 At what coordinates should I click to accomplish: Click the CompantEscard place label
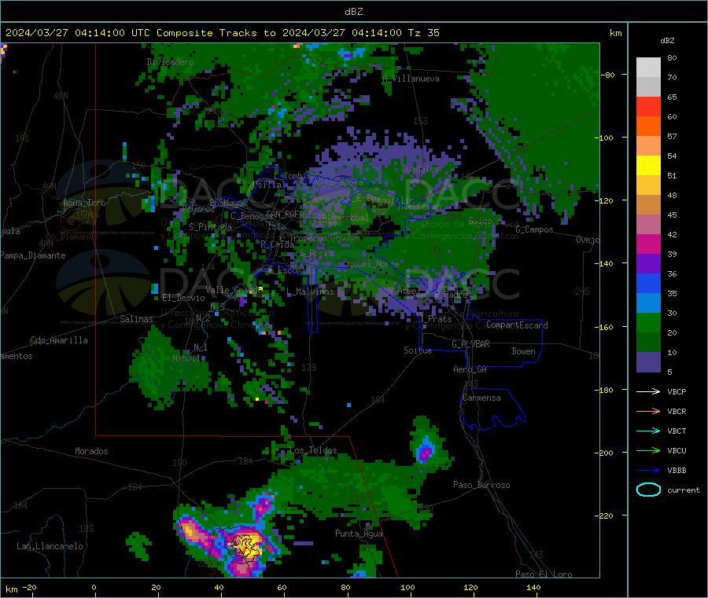(517, 325)
